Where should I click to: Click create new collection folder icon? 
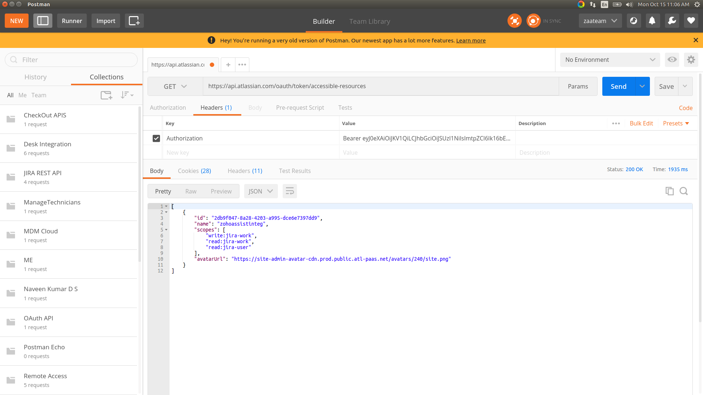(107, 95)
